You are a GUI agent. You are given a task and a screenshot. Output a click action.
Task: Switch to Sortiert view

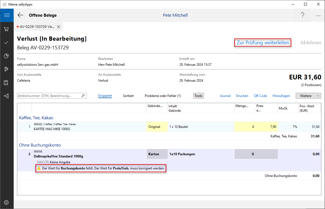pyautogui.click(x=128, y=96)
